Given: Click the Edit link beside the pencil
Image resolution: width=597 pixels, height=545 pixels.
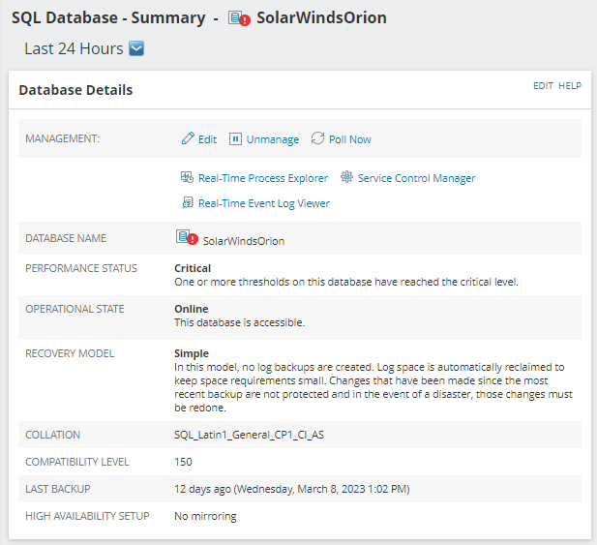Looking at the screenshot, I should click(x=207, y=139).
